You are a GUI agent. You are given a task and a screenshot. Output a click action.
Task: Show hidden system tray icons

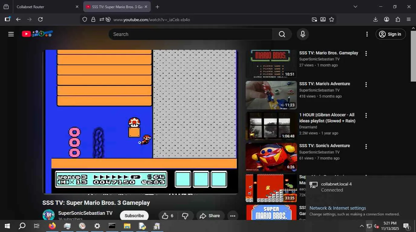tap(362, 226)
